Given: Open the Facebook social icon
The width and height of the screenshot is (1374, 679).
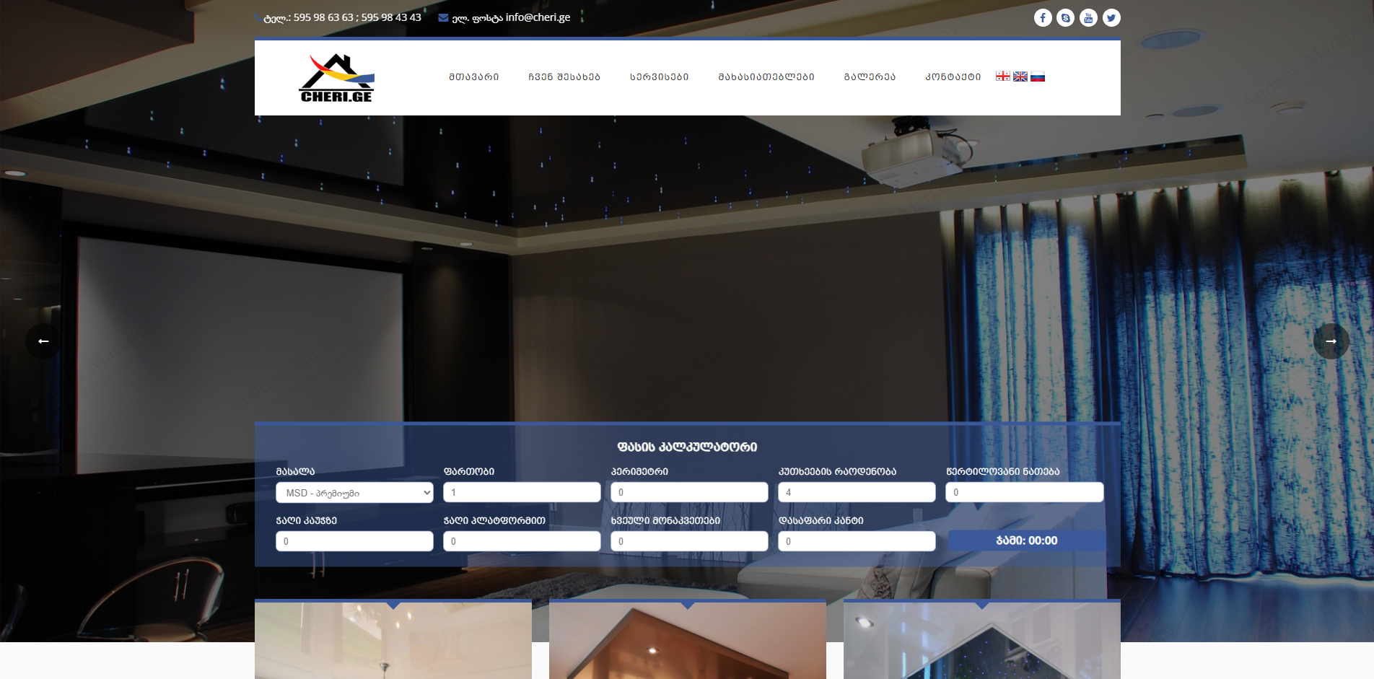Looking at the screenshot, I should coord(1042,18).
